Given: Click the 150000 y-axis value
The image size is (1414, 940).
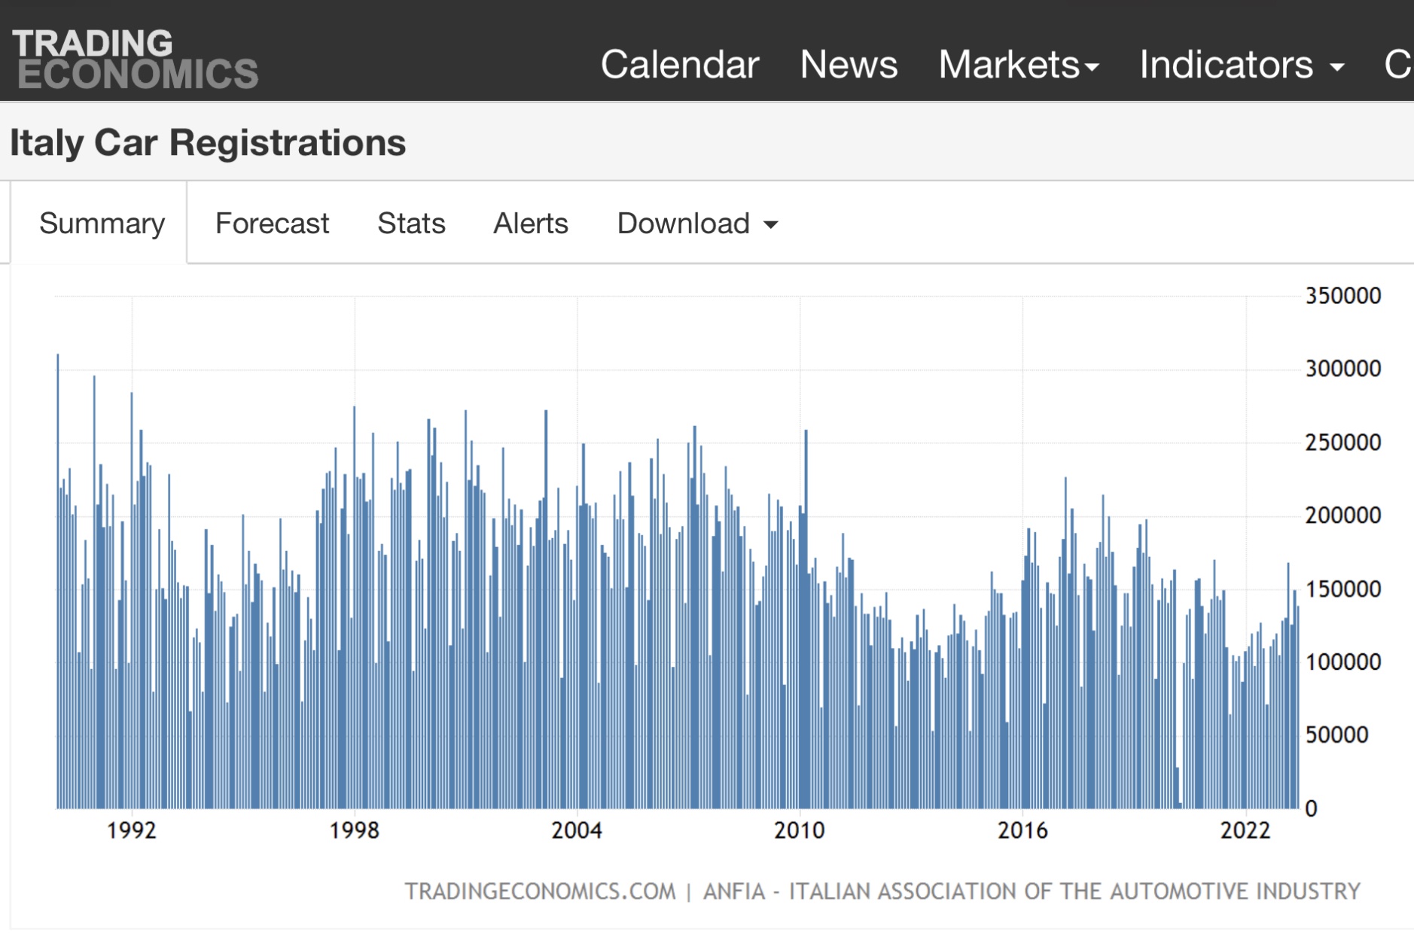Looking at the screenshot, I should 1343,589.
